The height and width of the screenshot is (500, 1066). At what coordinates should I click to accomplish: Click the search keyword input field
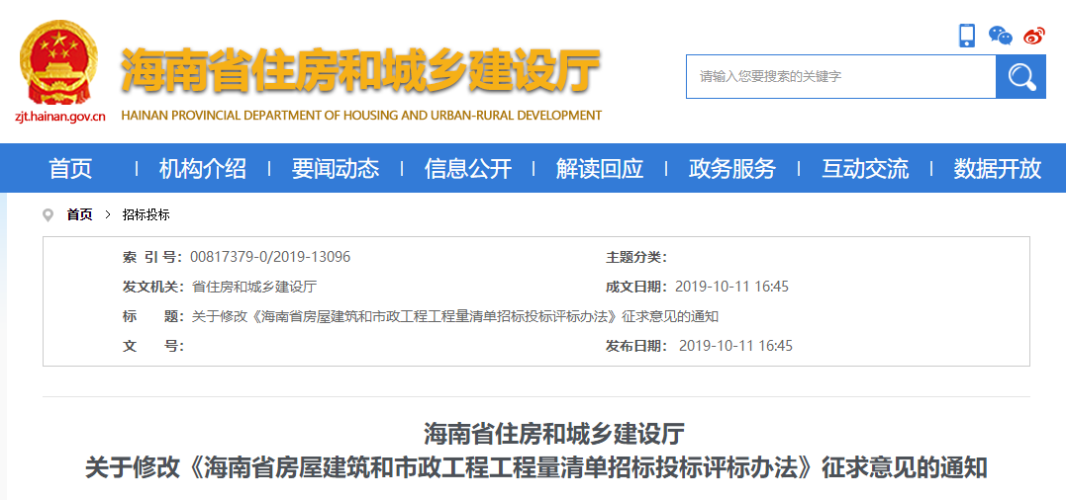tap(841, 77)
